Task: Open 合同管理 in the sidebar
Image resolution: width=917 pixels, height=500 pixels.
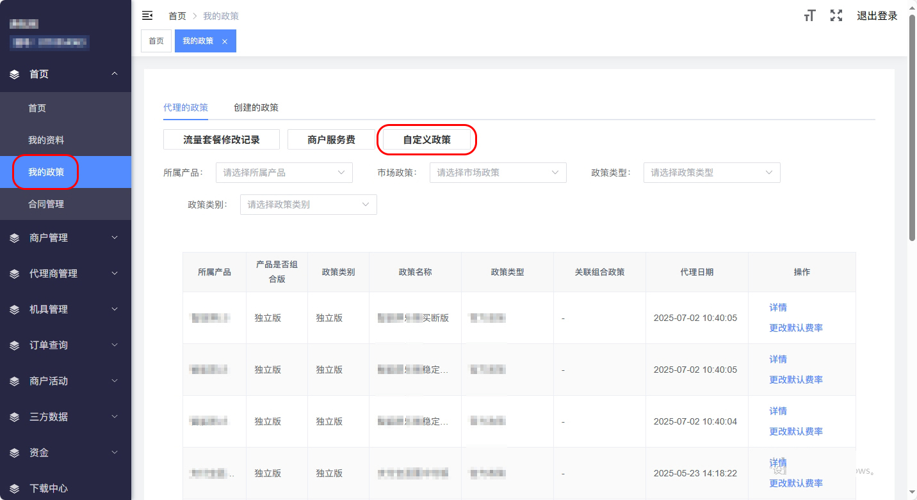Action: point(46,205)
